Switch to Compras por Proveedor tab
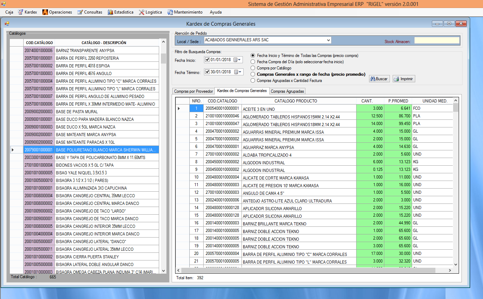Screen dimensions: 483x299 (194, 91)
